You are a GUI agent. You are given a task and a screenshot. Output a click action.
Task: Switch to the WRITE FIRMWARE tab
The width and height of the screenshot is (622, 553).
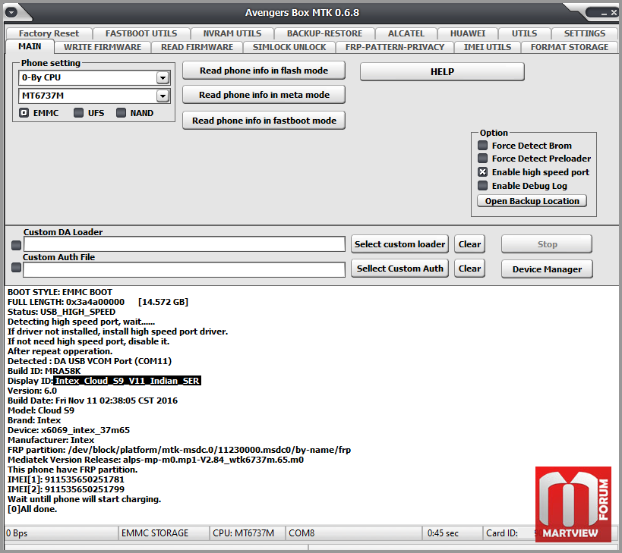coord(103,47)
